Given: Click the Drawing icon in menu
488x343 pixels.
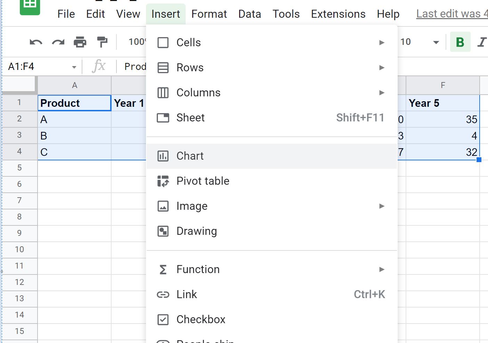Looking at the screenshot, I should pos(163,231).
